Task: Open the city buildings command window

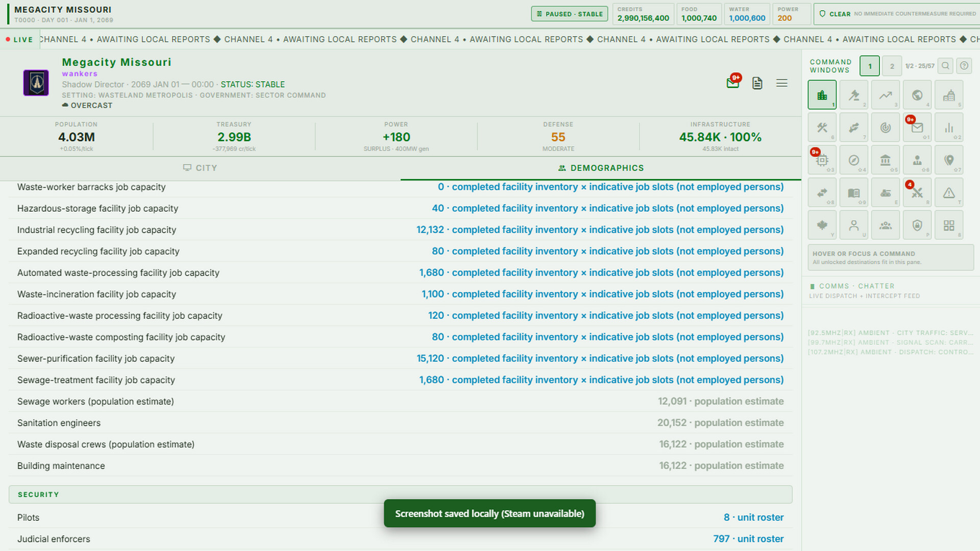Action: tap(822, 95)
